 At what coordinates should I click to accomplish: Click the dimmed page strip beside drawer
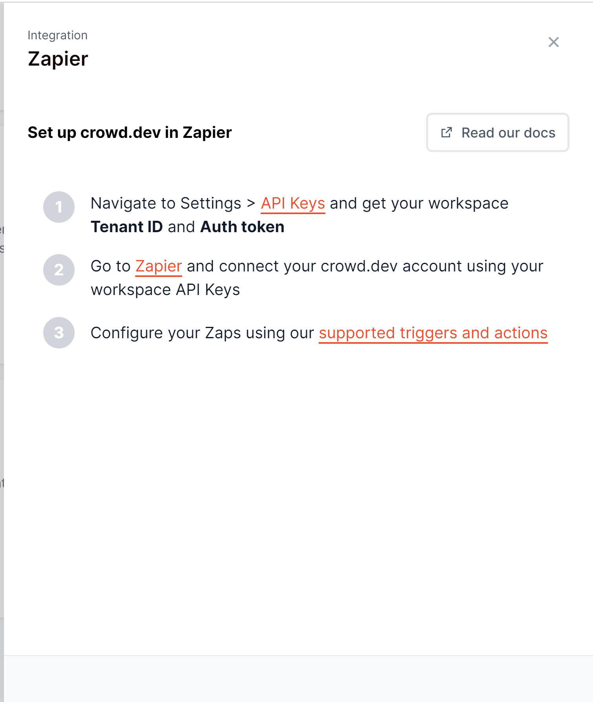coord(2,354)
